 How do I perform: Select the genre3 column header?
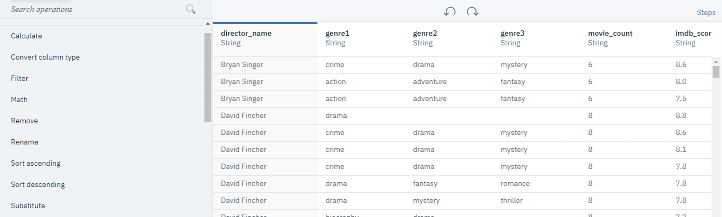[x=536, y=38]
